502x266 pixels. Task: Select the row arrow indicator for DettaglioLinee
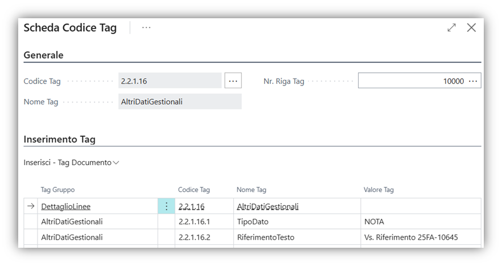(31, 206)
